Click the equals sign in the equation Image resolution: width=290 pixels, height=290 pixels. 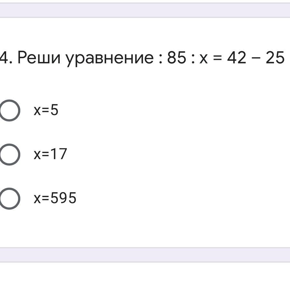(217, 59)
